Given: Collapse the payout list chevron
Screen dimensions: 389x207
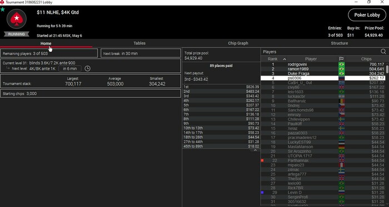Looking at the screenshot, I should tap(255, 150).
